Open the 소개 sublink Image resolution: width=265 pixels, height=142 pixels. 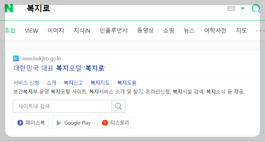coord(51,83)
